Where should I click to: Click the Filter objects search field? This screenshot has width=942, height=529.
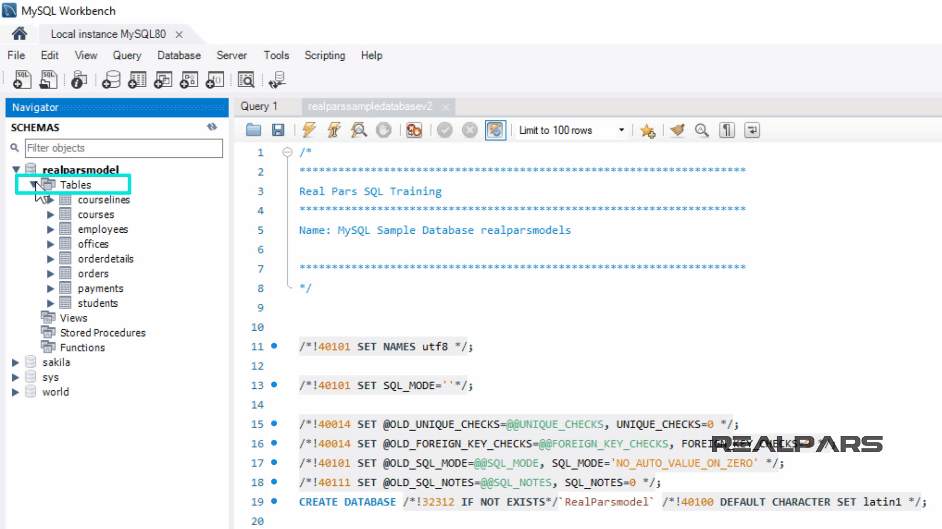pyautogui.click(x=124, y=148)
